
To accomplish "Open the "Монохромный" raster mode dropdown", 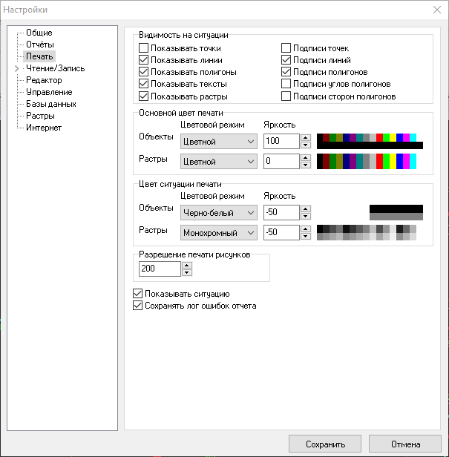I will (x=218, y=233).
